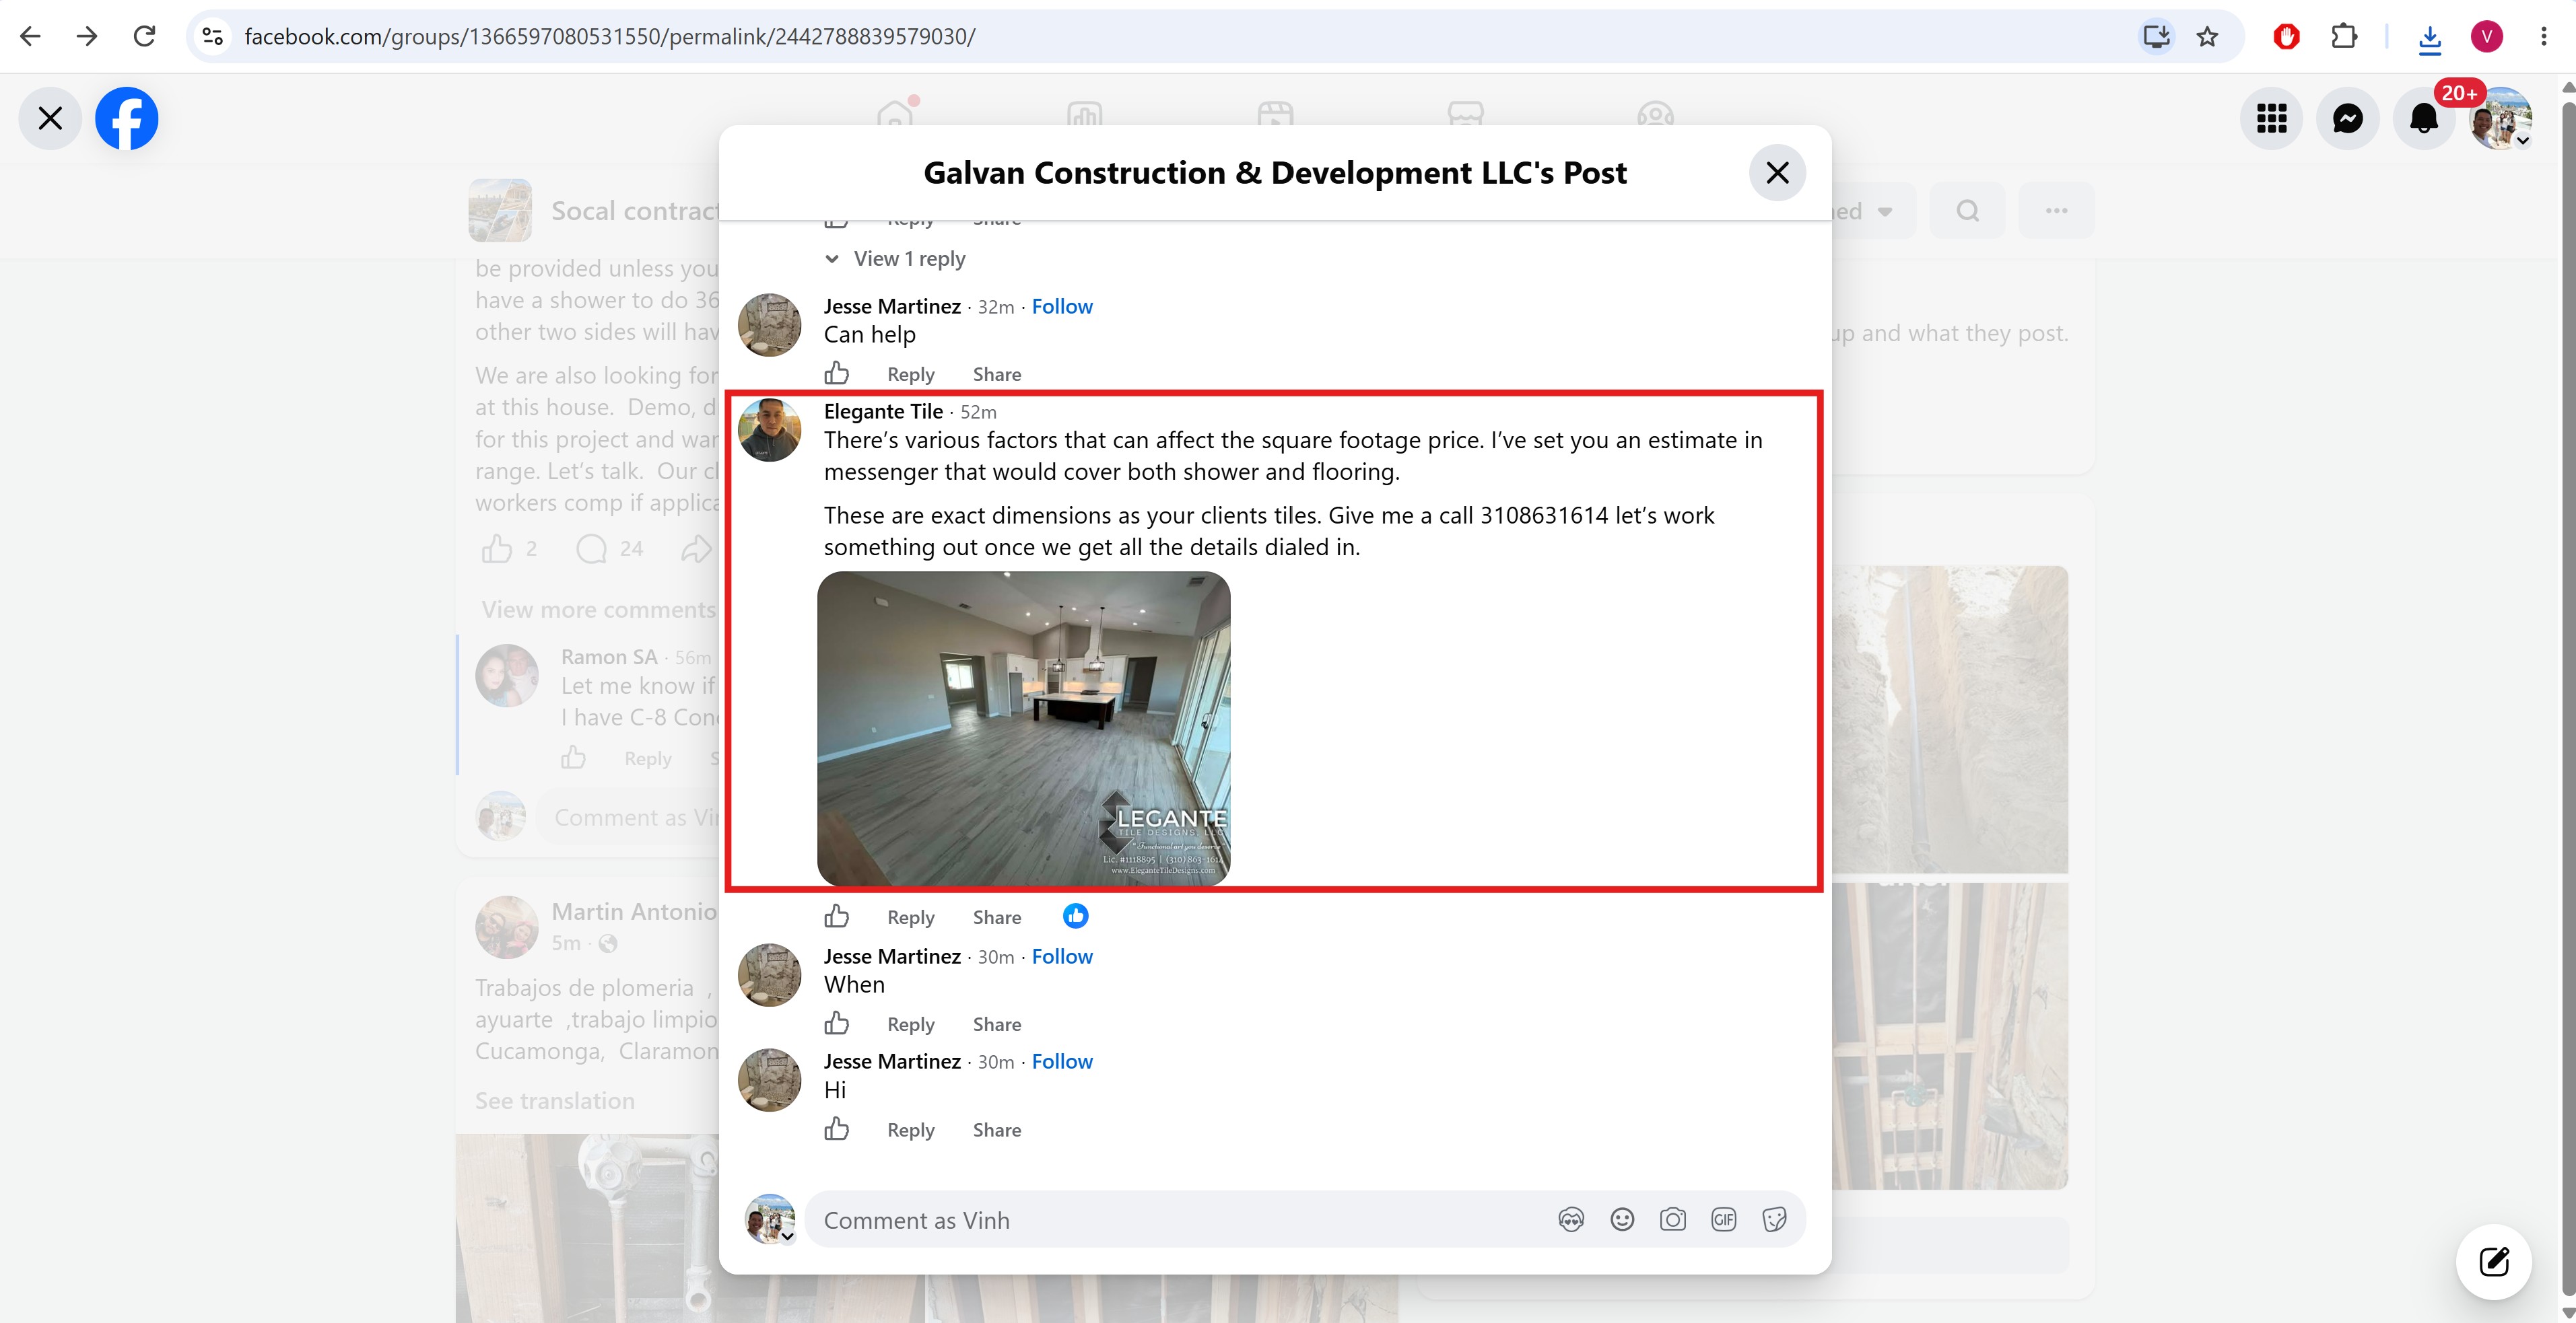
Task: Open Messenger chats
Action: pos(2348,118)
